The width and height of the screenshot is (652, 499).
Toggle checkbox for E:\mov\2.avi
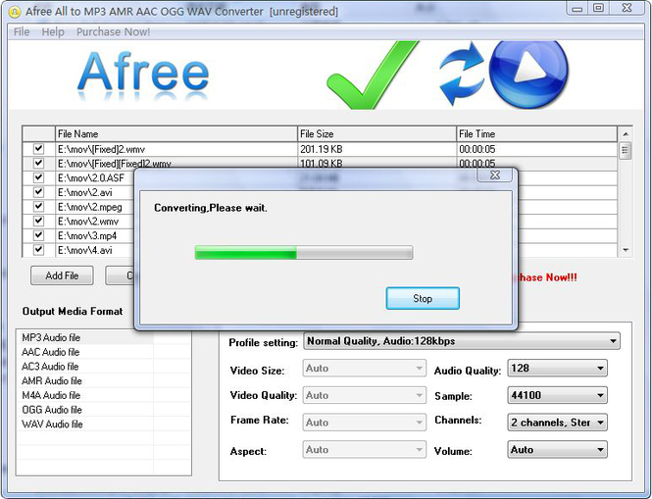38,192
